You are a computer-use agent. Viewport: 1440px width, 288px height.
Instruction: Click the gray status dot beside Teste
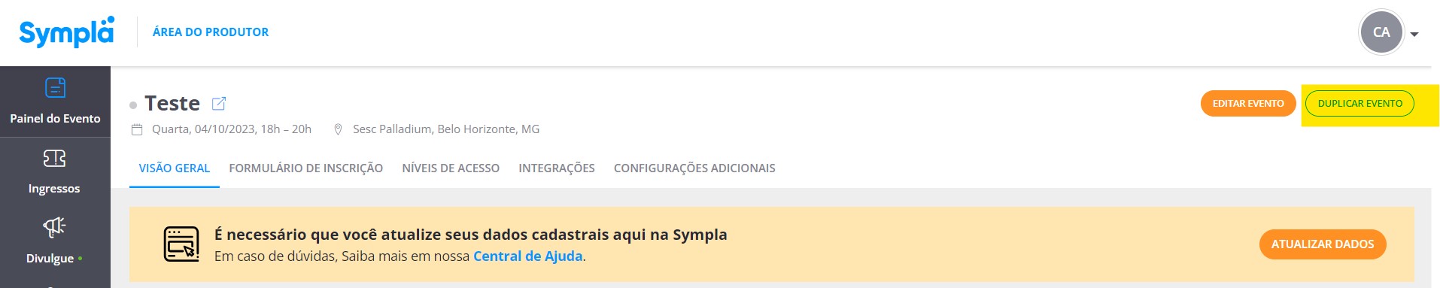pos(133,105)
